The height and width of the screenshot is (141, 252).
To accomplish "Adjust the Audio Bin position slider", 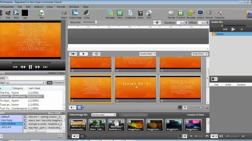I will tap(222, 25).
